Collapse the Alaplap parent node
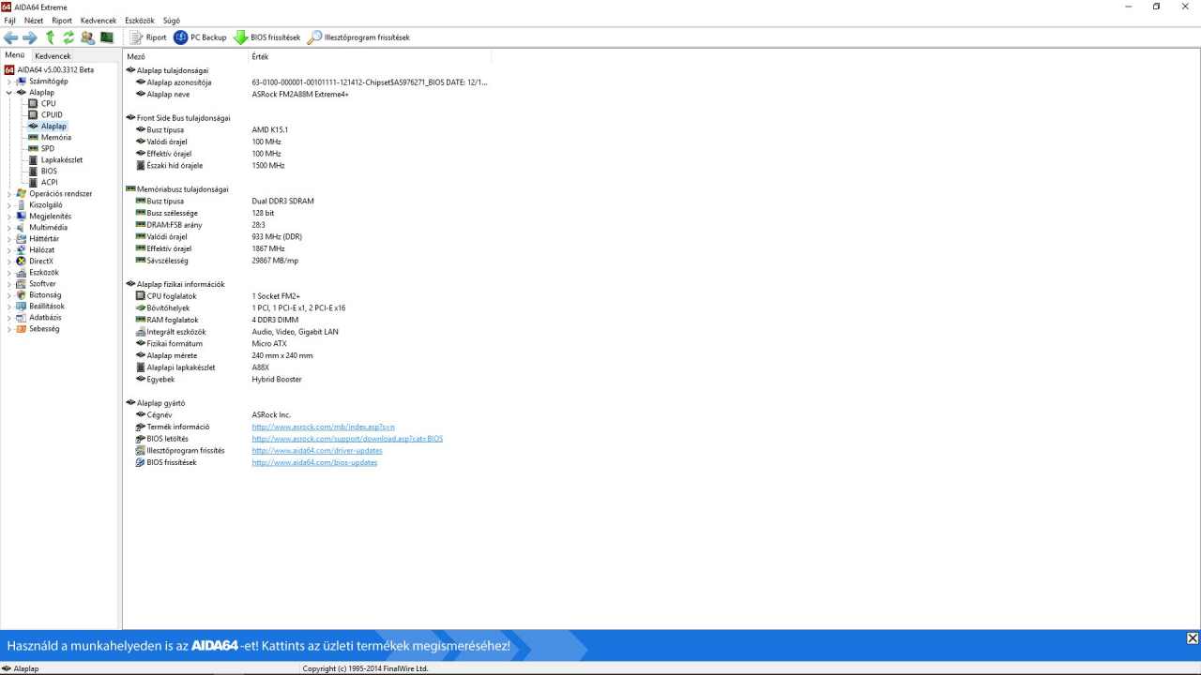 pos(9,92)
